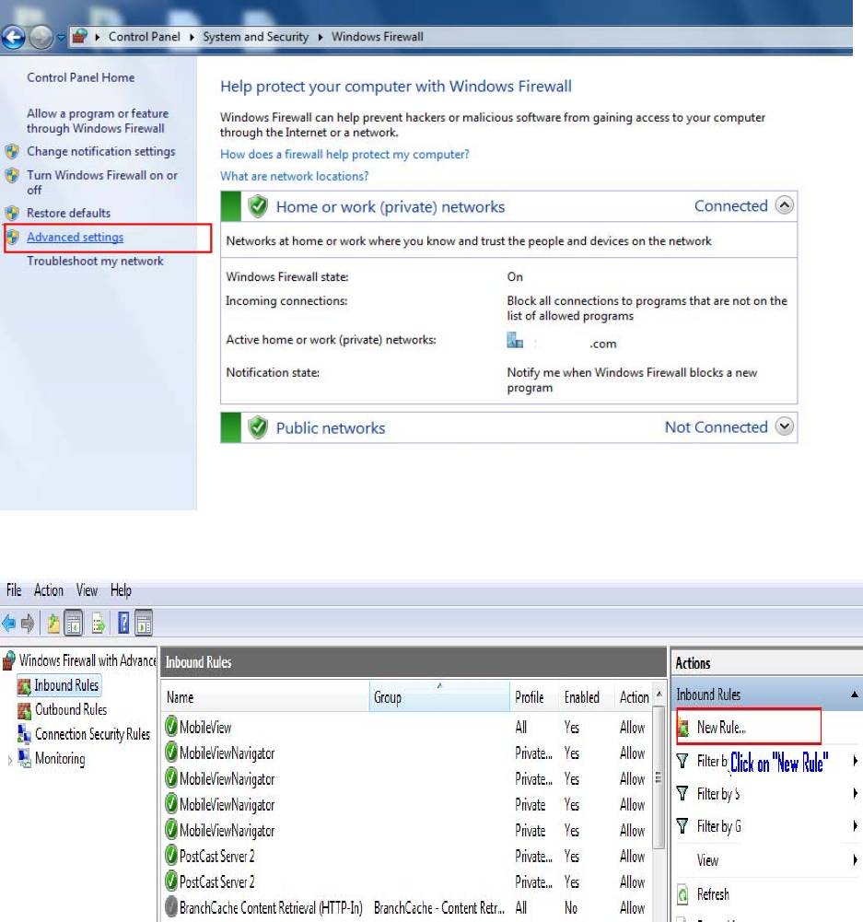Click the Change notification settings shield icon
This screenshot has width=863, height=922.
[12, 152]
